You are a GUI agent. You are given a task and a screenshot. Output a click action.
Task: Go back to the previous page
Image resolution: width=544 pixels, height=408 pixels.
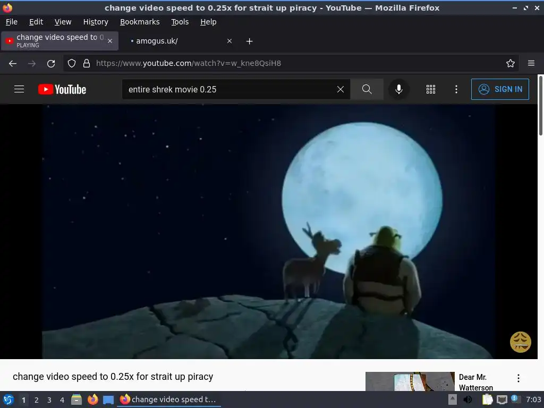13,64
